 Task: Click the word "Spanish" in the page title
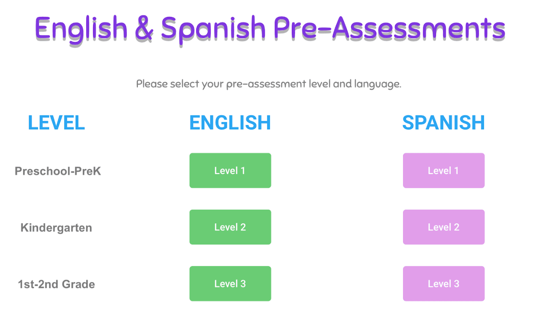[213, 29]
